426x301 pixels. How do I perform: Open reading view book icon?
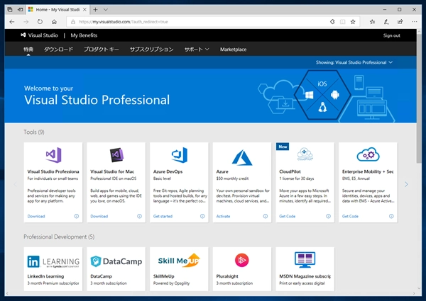(x=343, y=22)
